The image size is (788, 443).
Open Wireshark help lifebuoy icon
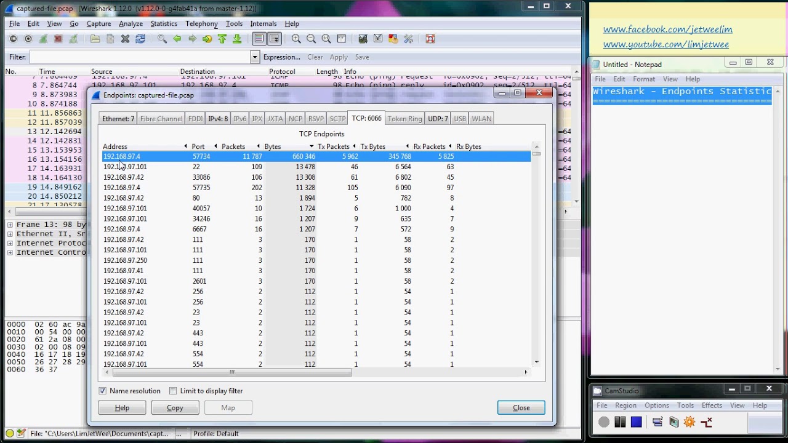[430, 39]
